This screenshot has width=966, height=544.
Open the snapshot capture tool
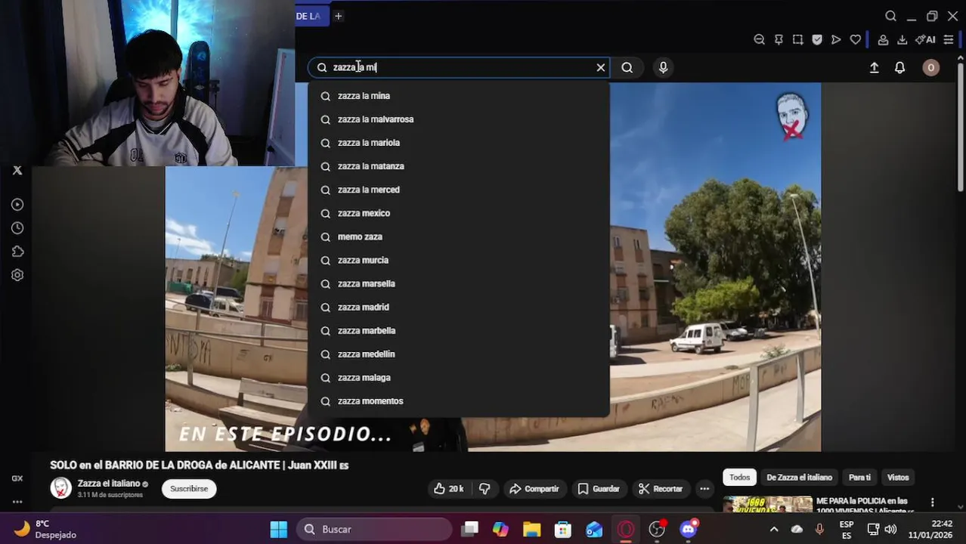pyautogui.click(x=797, y=39)
